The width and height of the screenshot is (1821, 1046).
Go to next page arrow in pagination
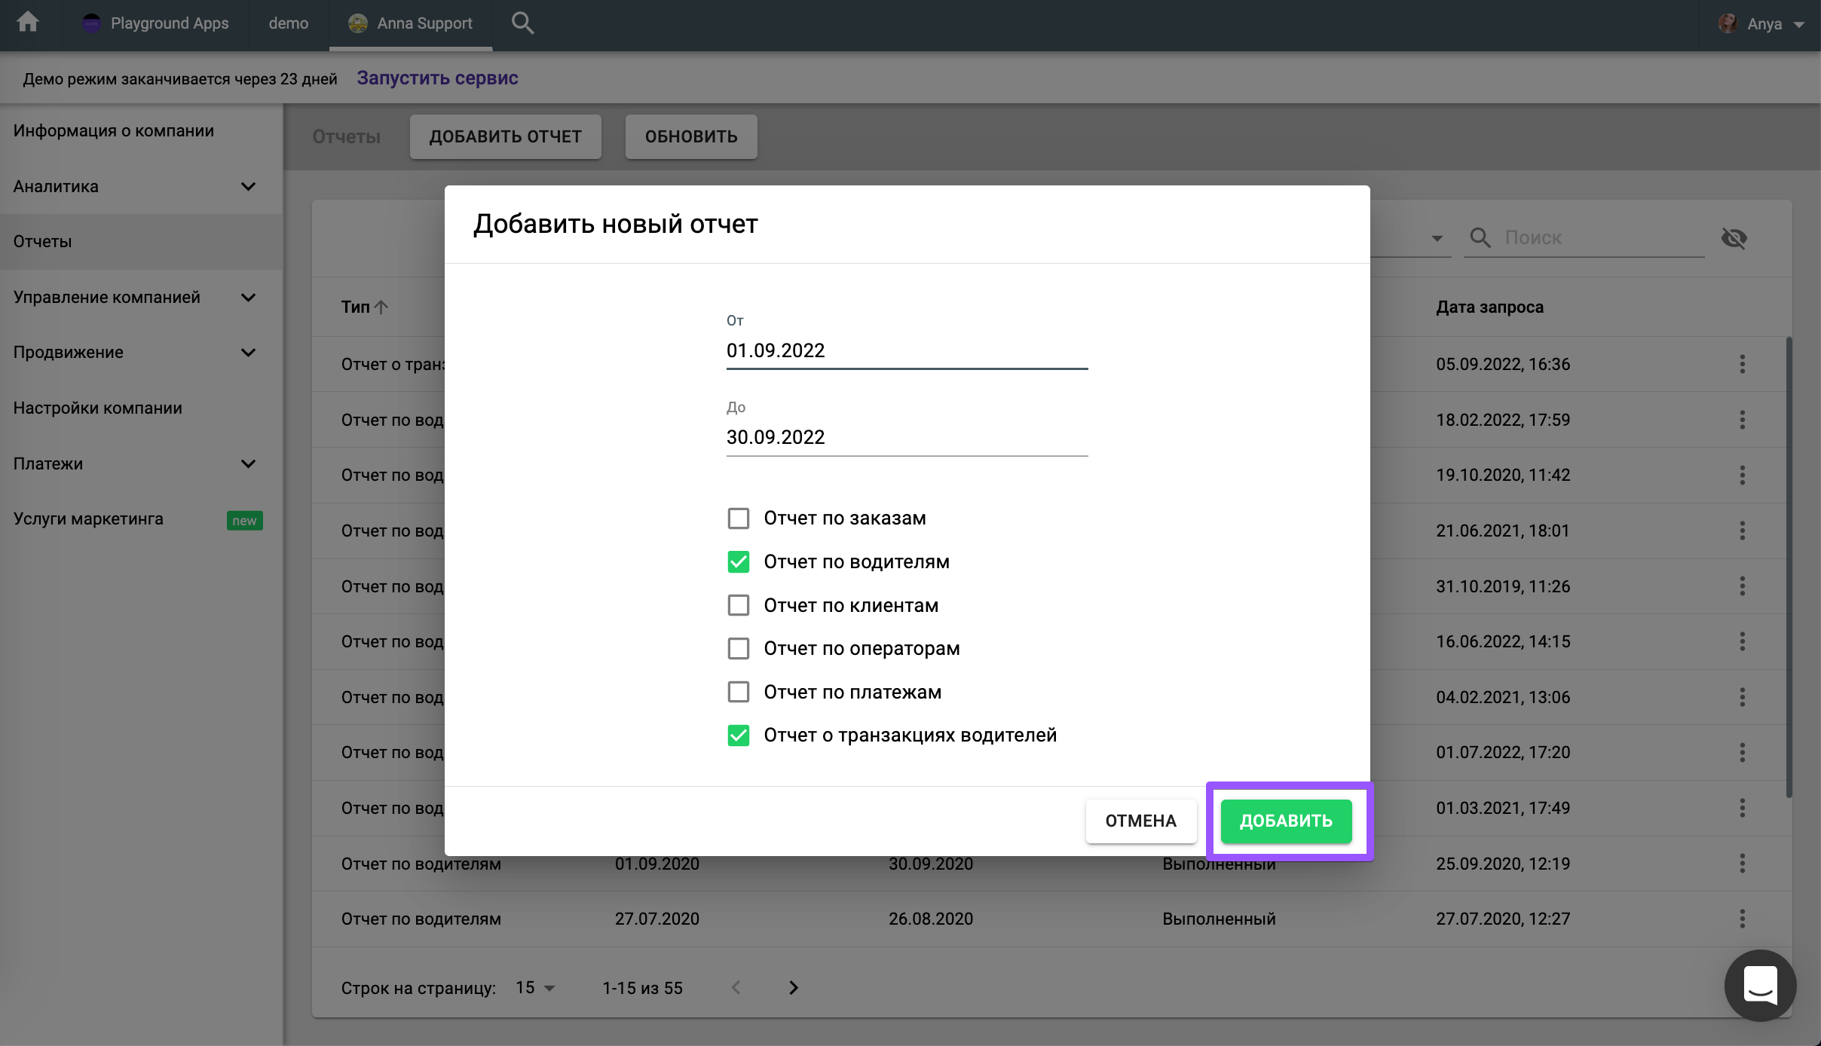tap(793, 988)
